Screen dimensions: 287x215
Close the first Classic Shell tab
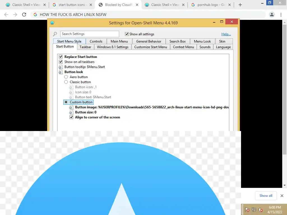(45, 5)
